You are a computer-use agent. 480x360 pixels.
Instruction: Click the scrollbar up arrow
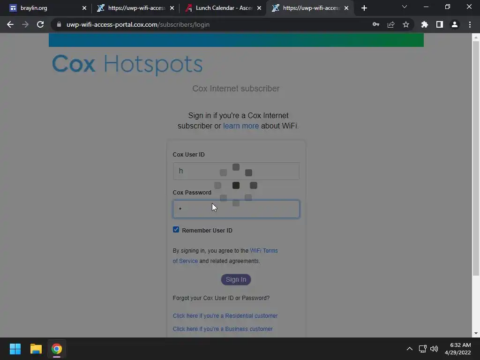(x=476, y=37)
